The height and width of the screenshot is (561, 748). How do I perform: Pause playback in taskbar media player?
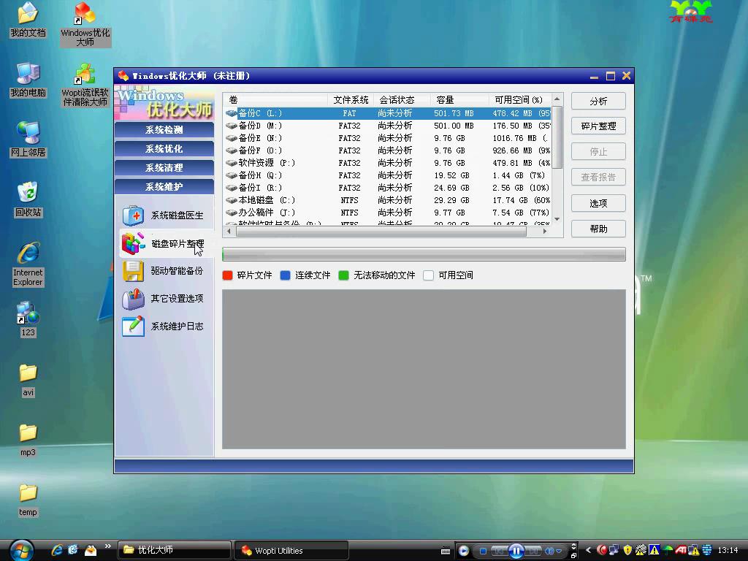point(516,551)
